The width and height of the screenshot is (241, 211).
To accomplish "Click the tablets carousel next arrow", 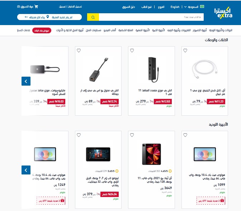I will [26, 170].
